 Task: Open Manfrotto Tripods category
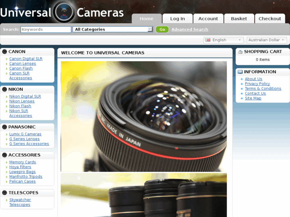click(26, 176)
